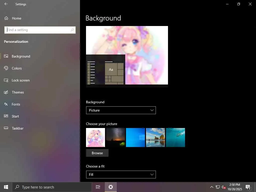Click the Choose your picture label
The height and width of the screenshot is (192, 256).
tap(101, 124)
